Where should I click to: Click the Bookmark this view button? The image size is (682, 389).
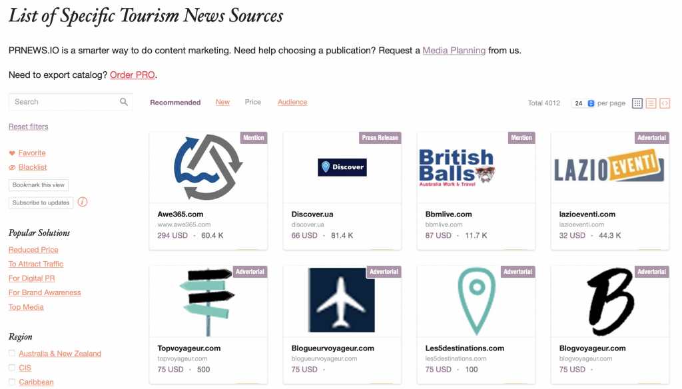(x=38, y=185)
